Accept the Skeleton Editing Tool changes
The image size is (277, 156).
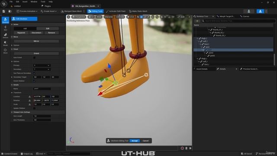[x=135, y=141]
